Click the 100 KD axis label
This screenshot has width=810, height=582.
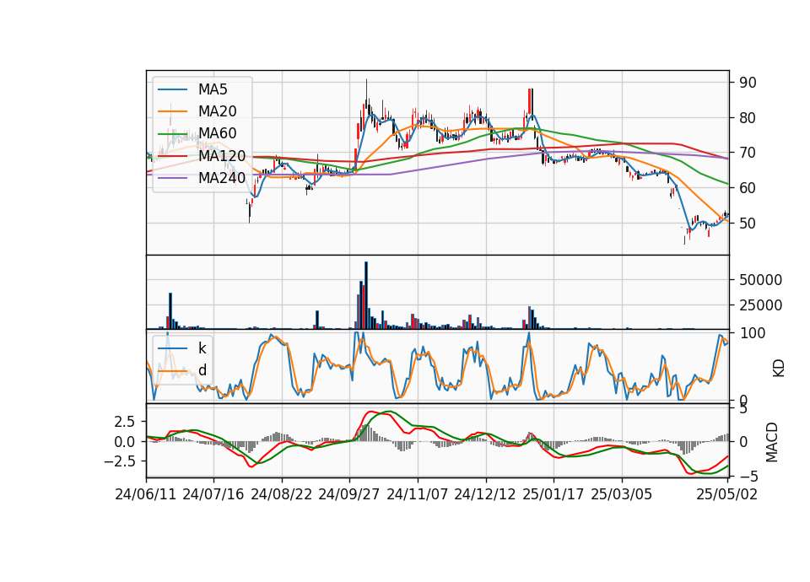(x=753, y=333)
